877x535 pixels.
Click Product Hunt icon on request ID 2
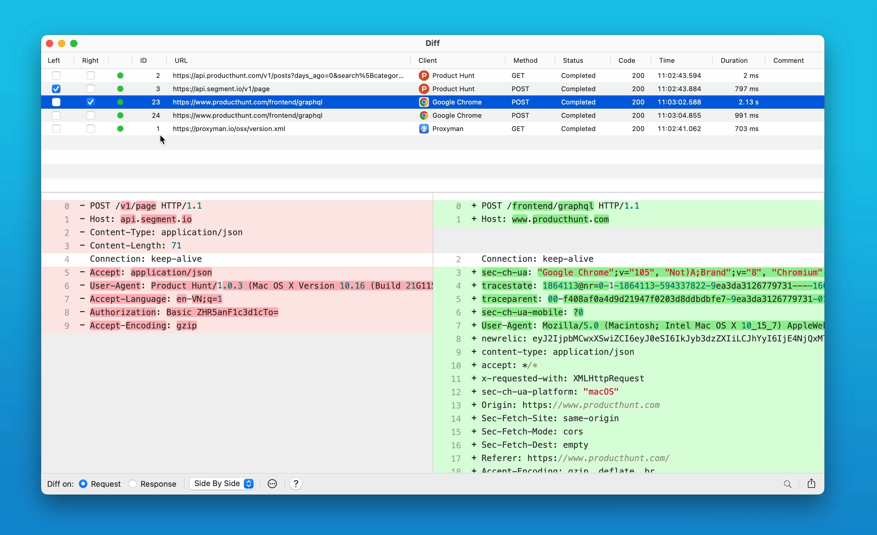click(x=424, y=75)
